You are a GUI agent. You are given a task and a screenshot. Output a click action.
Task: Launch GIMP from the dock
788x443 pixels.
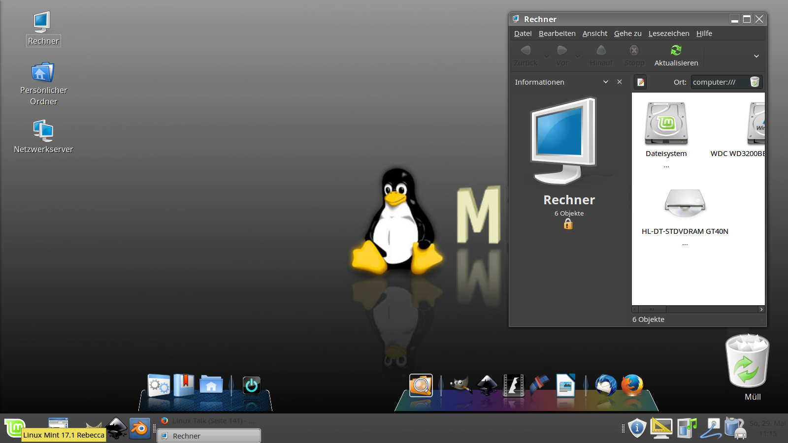(460, 385)
